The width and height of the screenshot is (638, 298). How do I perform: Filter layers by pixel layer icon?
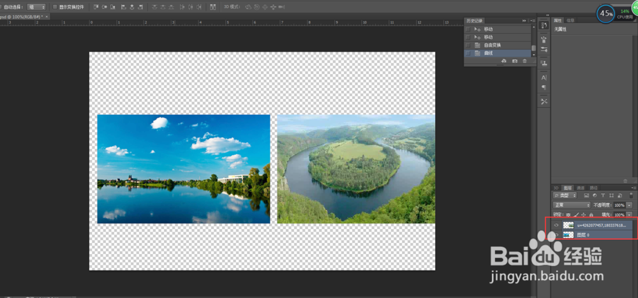586,195
